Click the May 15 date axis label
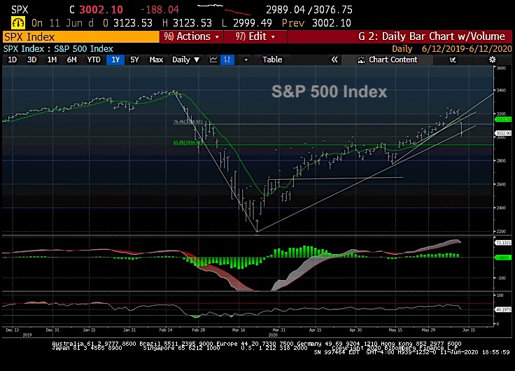This screenshot has width=515, height=371. pos(395,330)
